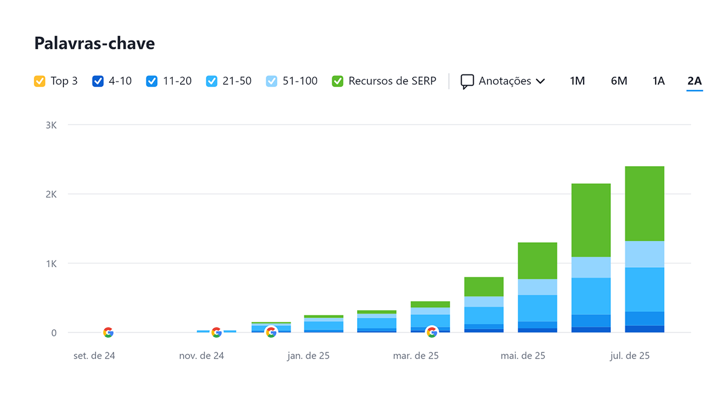Screen dimensions: 725x408
Task: Toggle the 11-20 positions checkbox
Action: click(x=152, y=81)
